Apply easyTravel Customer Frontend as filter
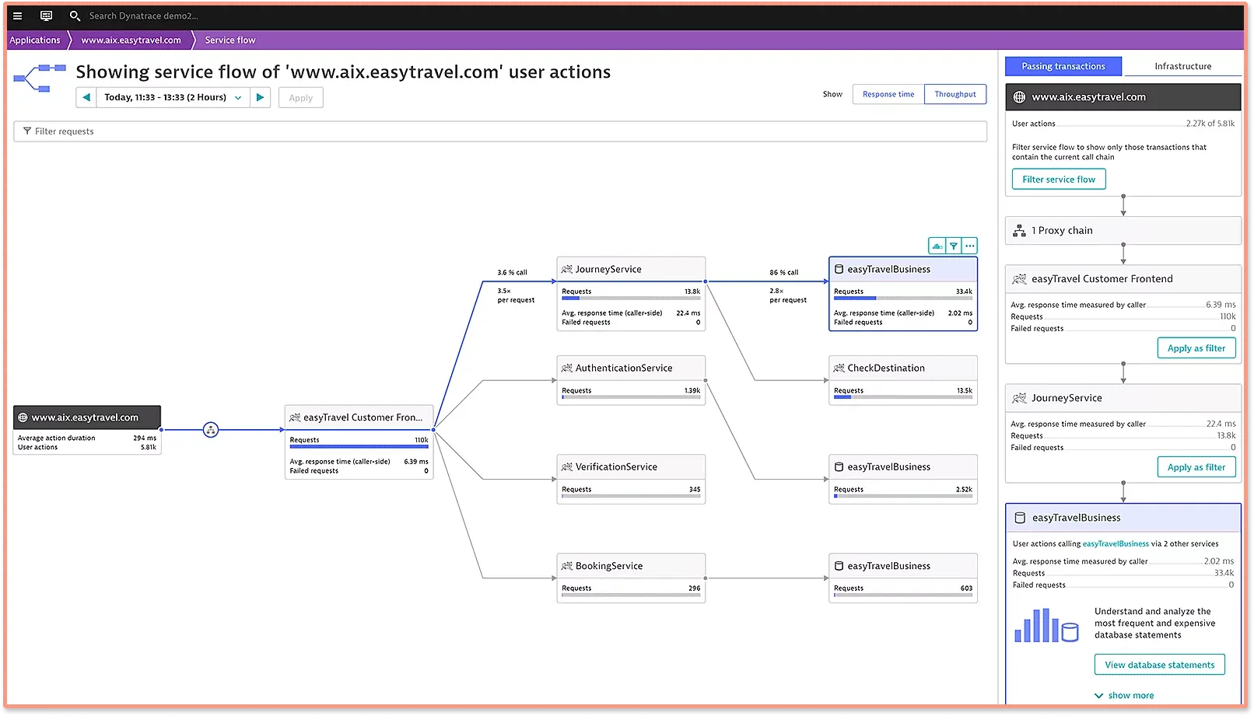Image resolution: width=1254 pixels, height=716 pixels. coord(1196,348)
